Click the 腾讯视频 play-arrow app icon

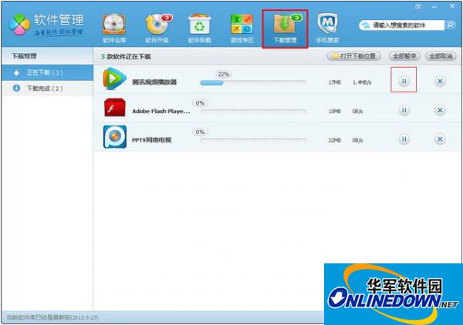(114, 79)
